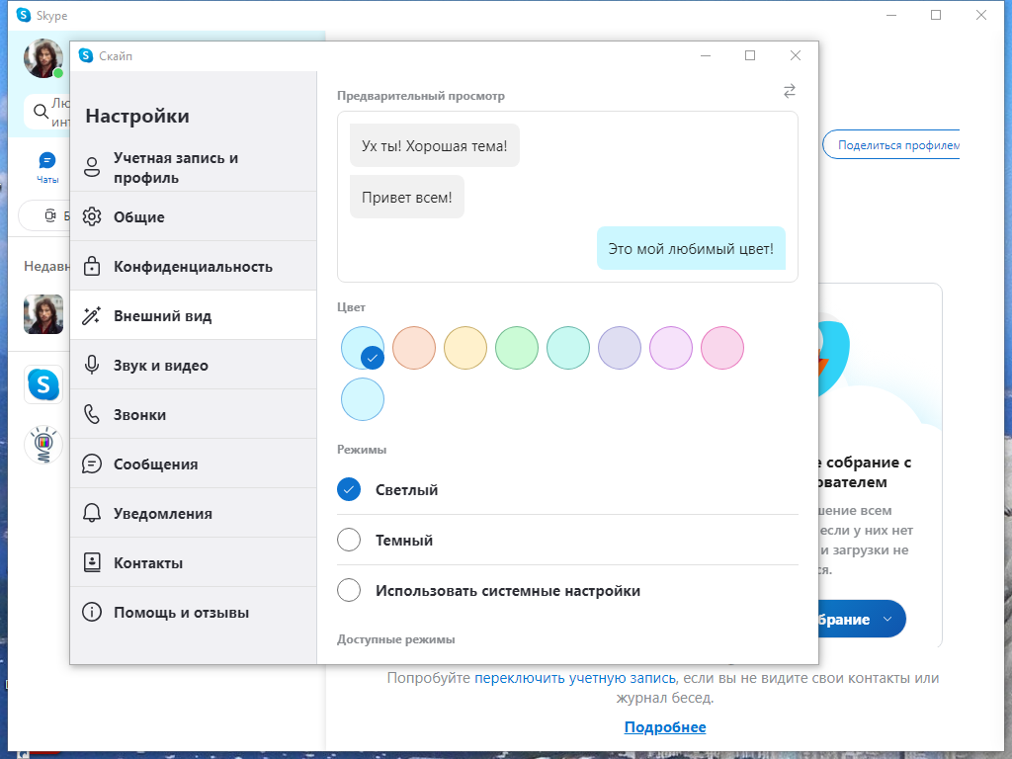The width and height of the screenshot is (1012, 759).
Task: Click the Сообщения chat bubble icon
Action: [92, 464]
